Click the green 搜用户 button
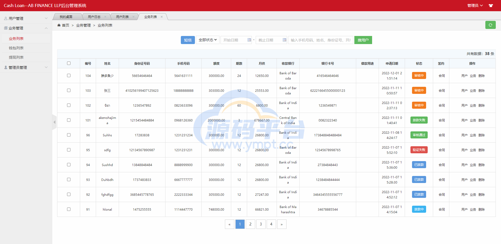The height and width of the screenshot is (244, 501). point(363,40)
